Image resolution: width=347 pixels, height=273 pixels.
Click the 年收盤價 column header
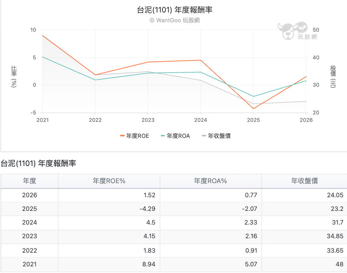(305, 181)
